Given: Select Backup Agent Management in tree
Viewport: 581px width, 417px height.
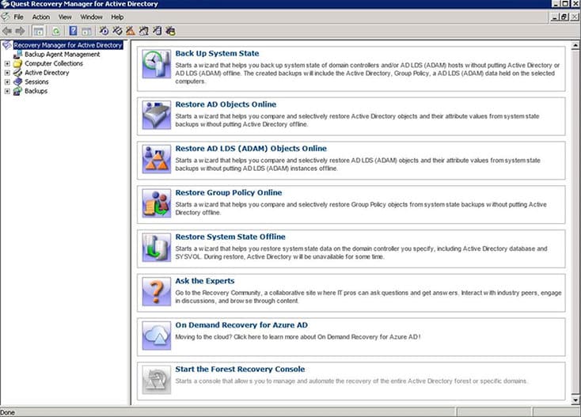Looking at the screenshot, I should (63, 55).
